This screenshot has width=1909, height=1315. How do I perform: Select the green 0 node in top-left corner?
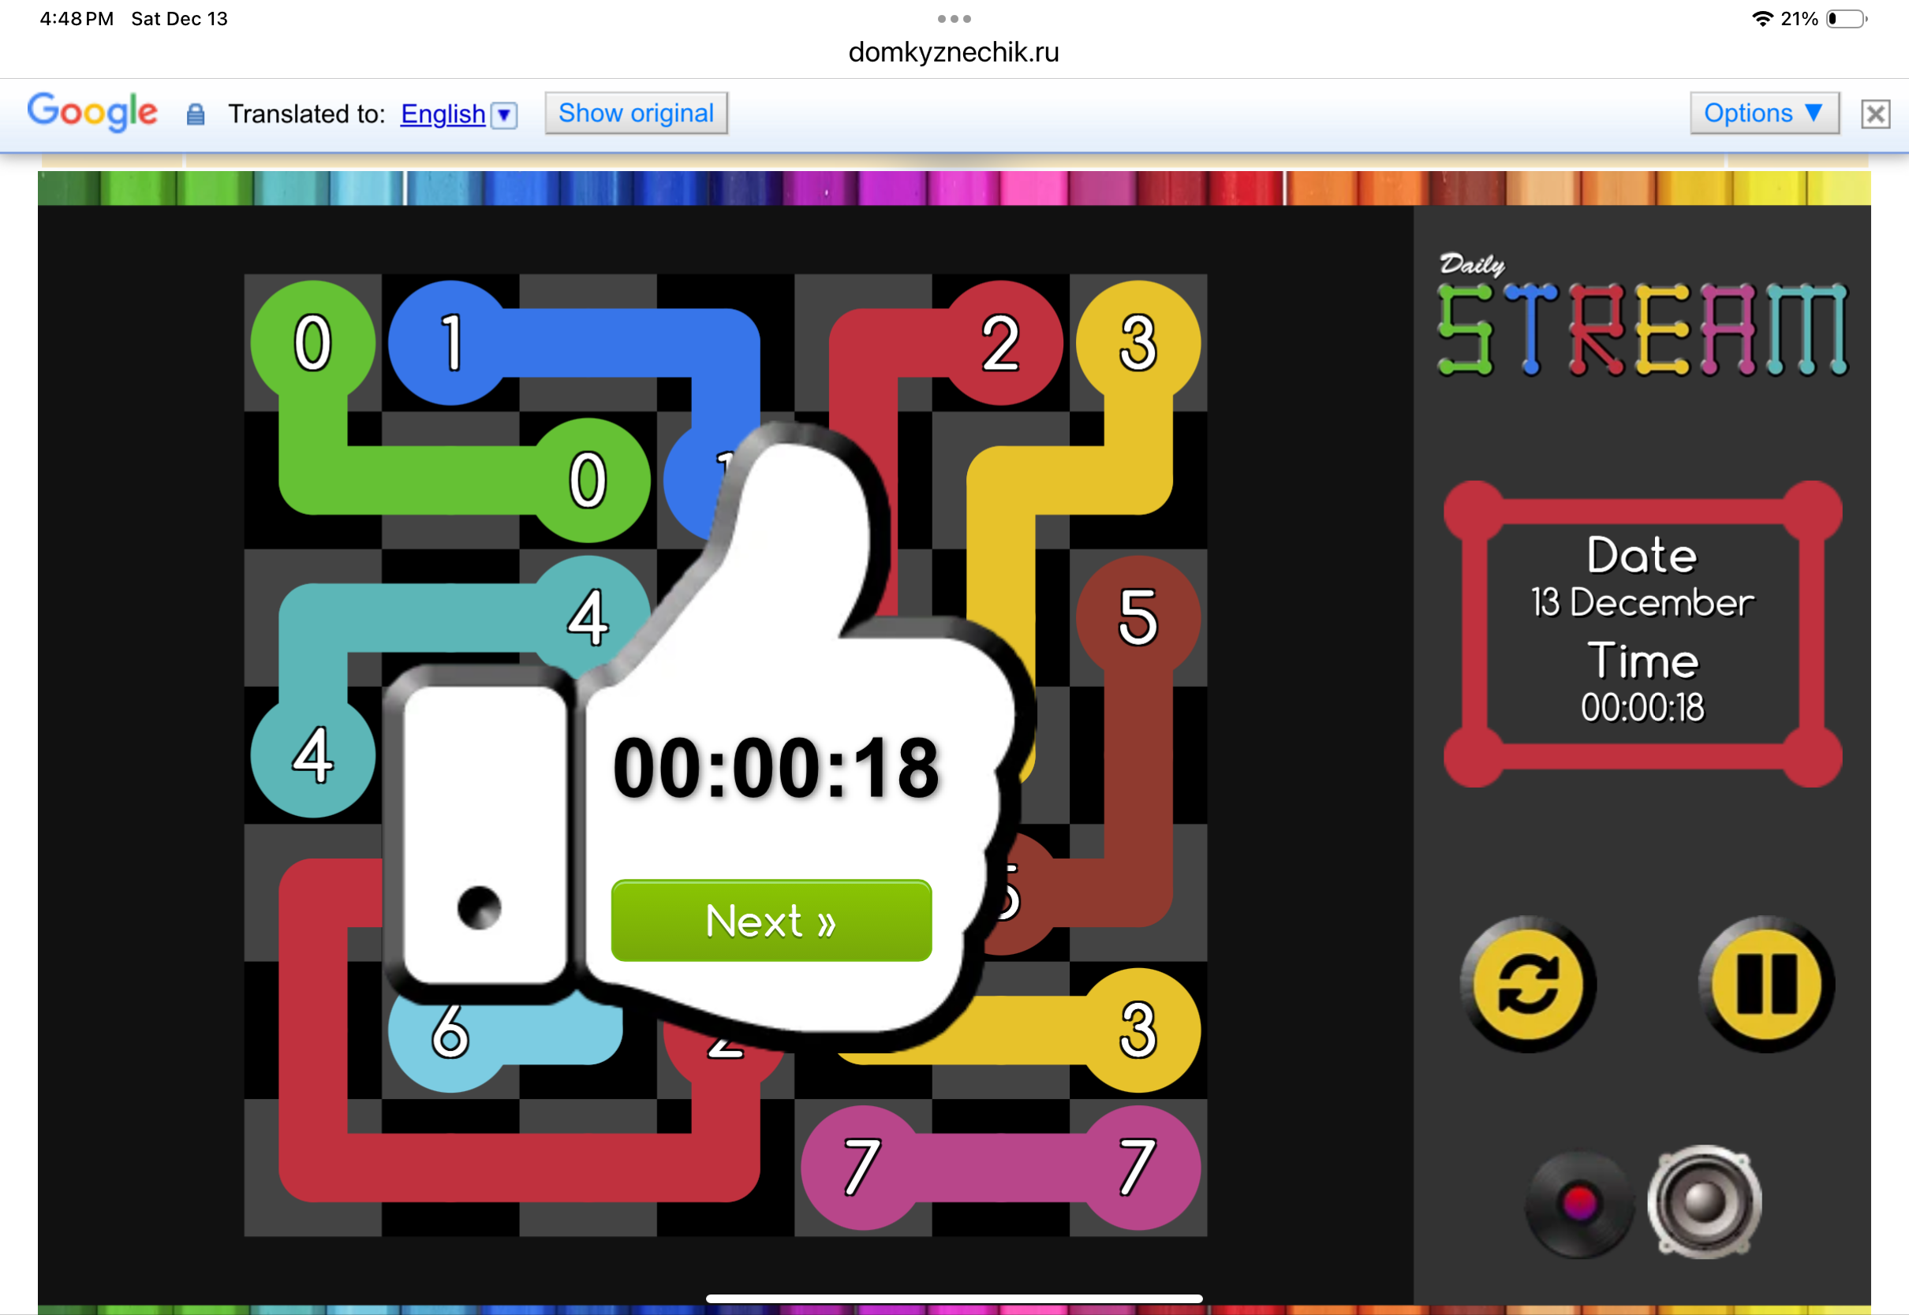point(313,343)
